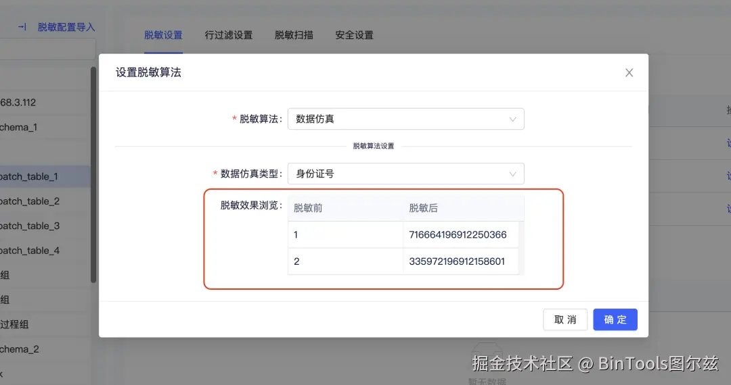Screen dimensions: 731x385
Task: Click the 取消 button
Action: pos(565,320)
